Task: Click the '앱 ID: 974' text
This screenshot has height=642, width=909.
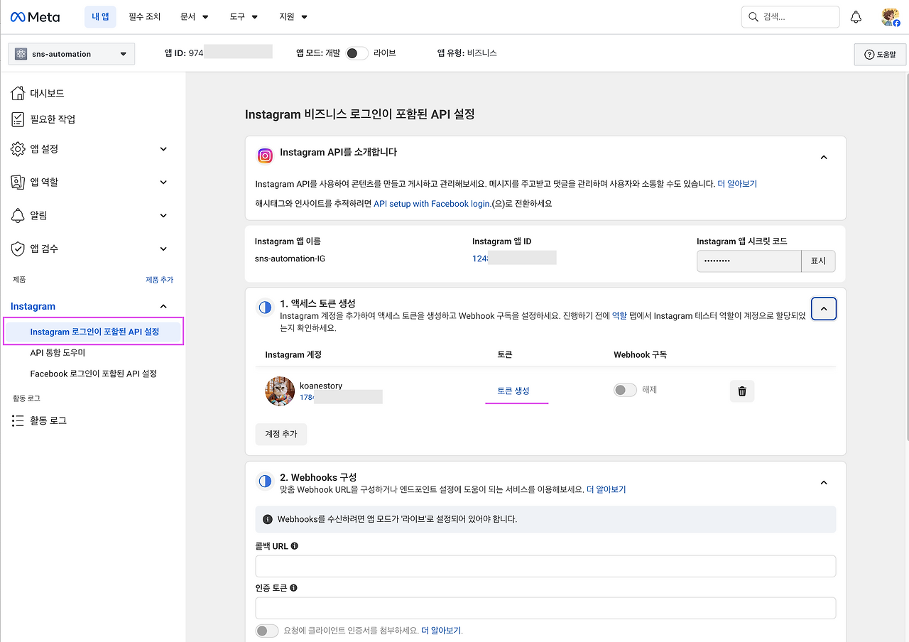Action: 184,53
